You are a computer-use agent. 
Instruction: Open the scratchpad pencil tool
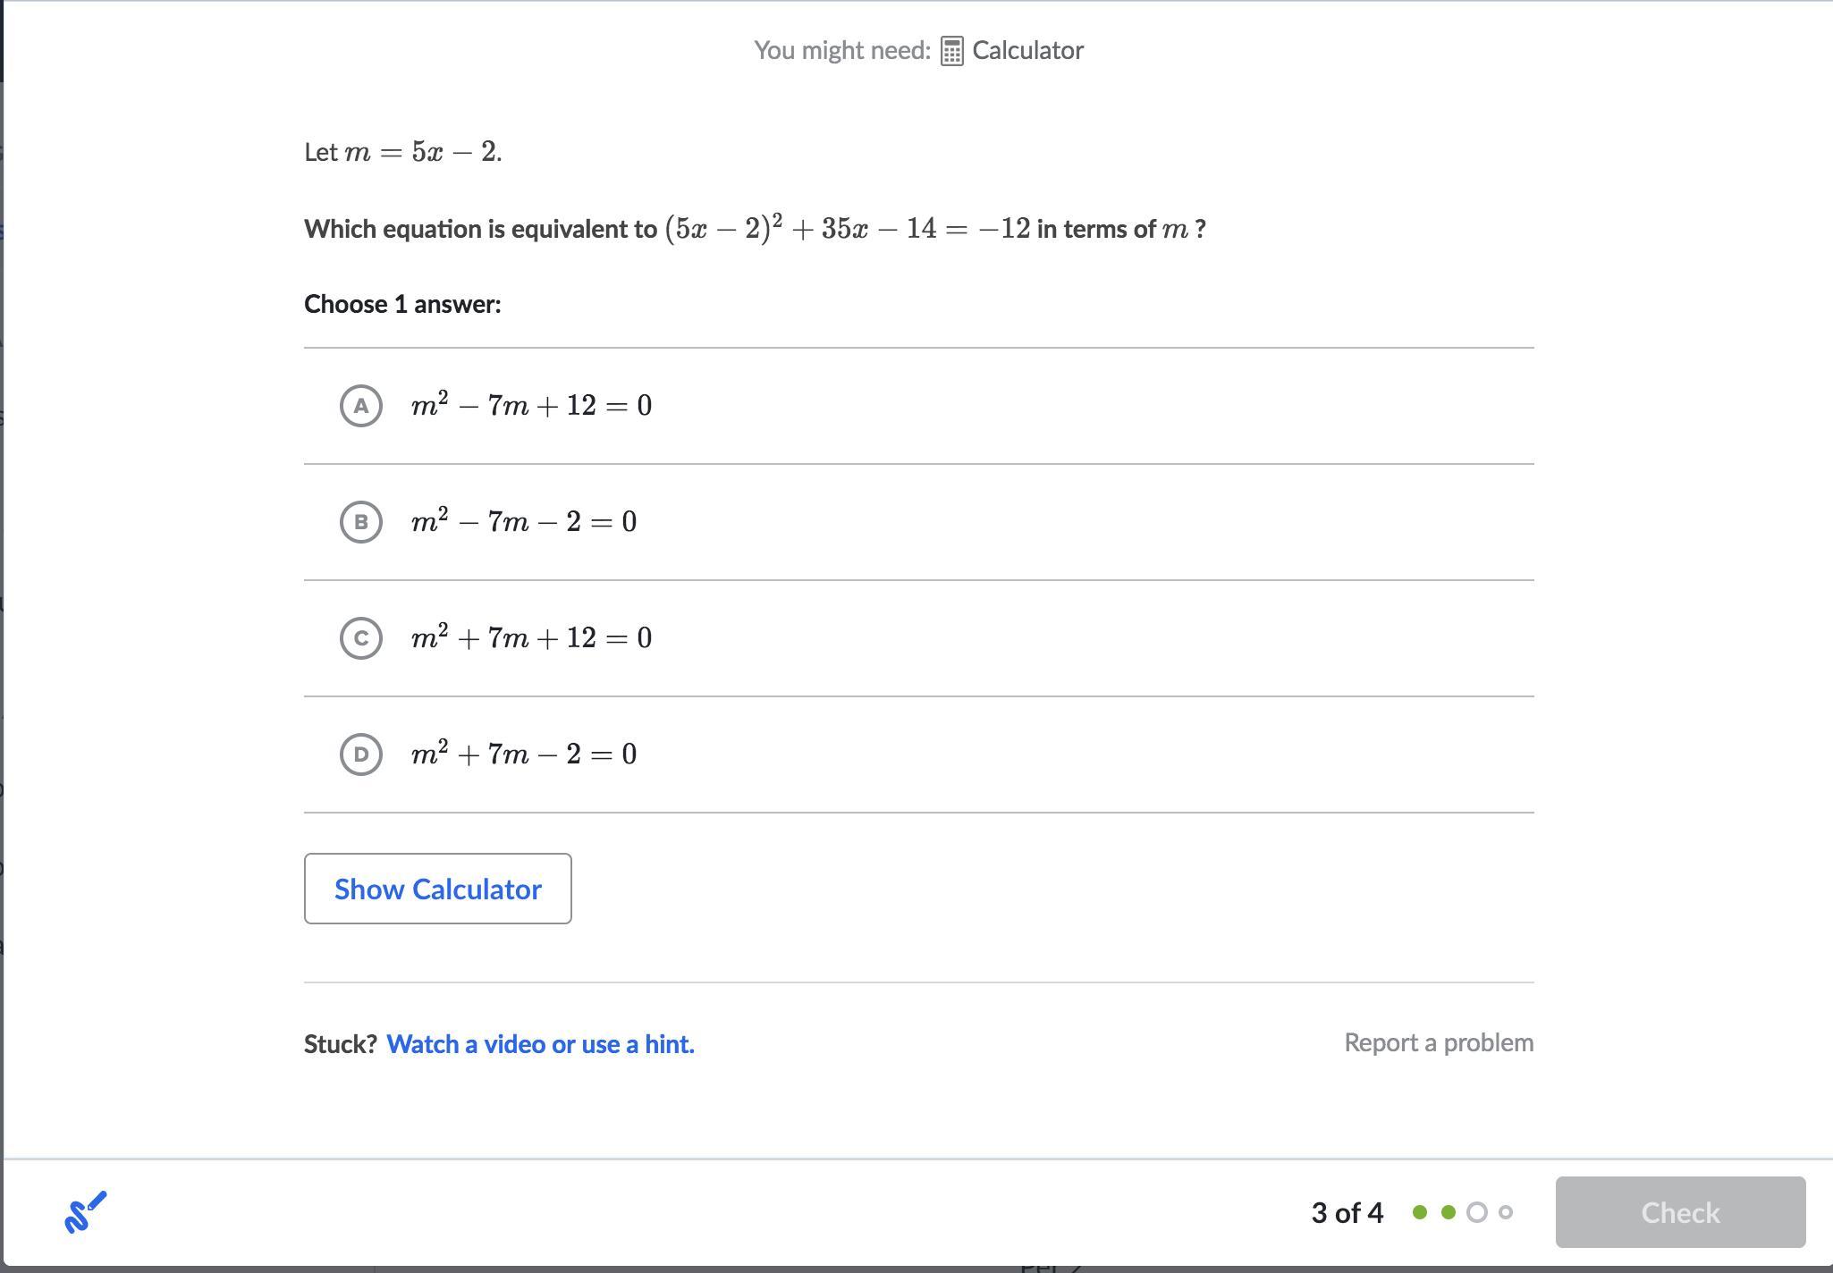(86, 1212)
